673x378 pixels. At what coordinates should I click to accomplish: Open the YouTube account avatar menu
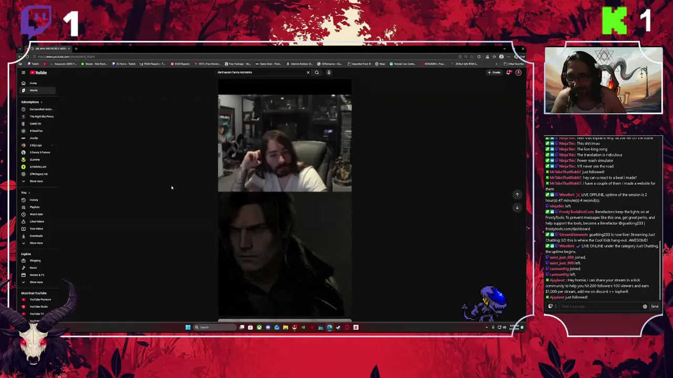coord(518,72)
